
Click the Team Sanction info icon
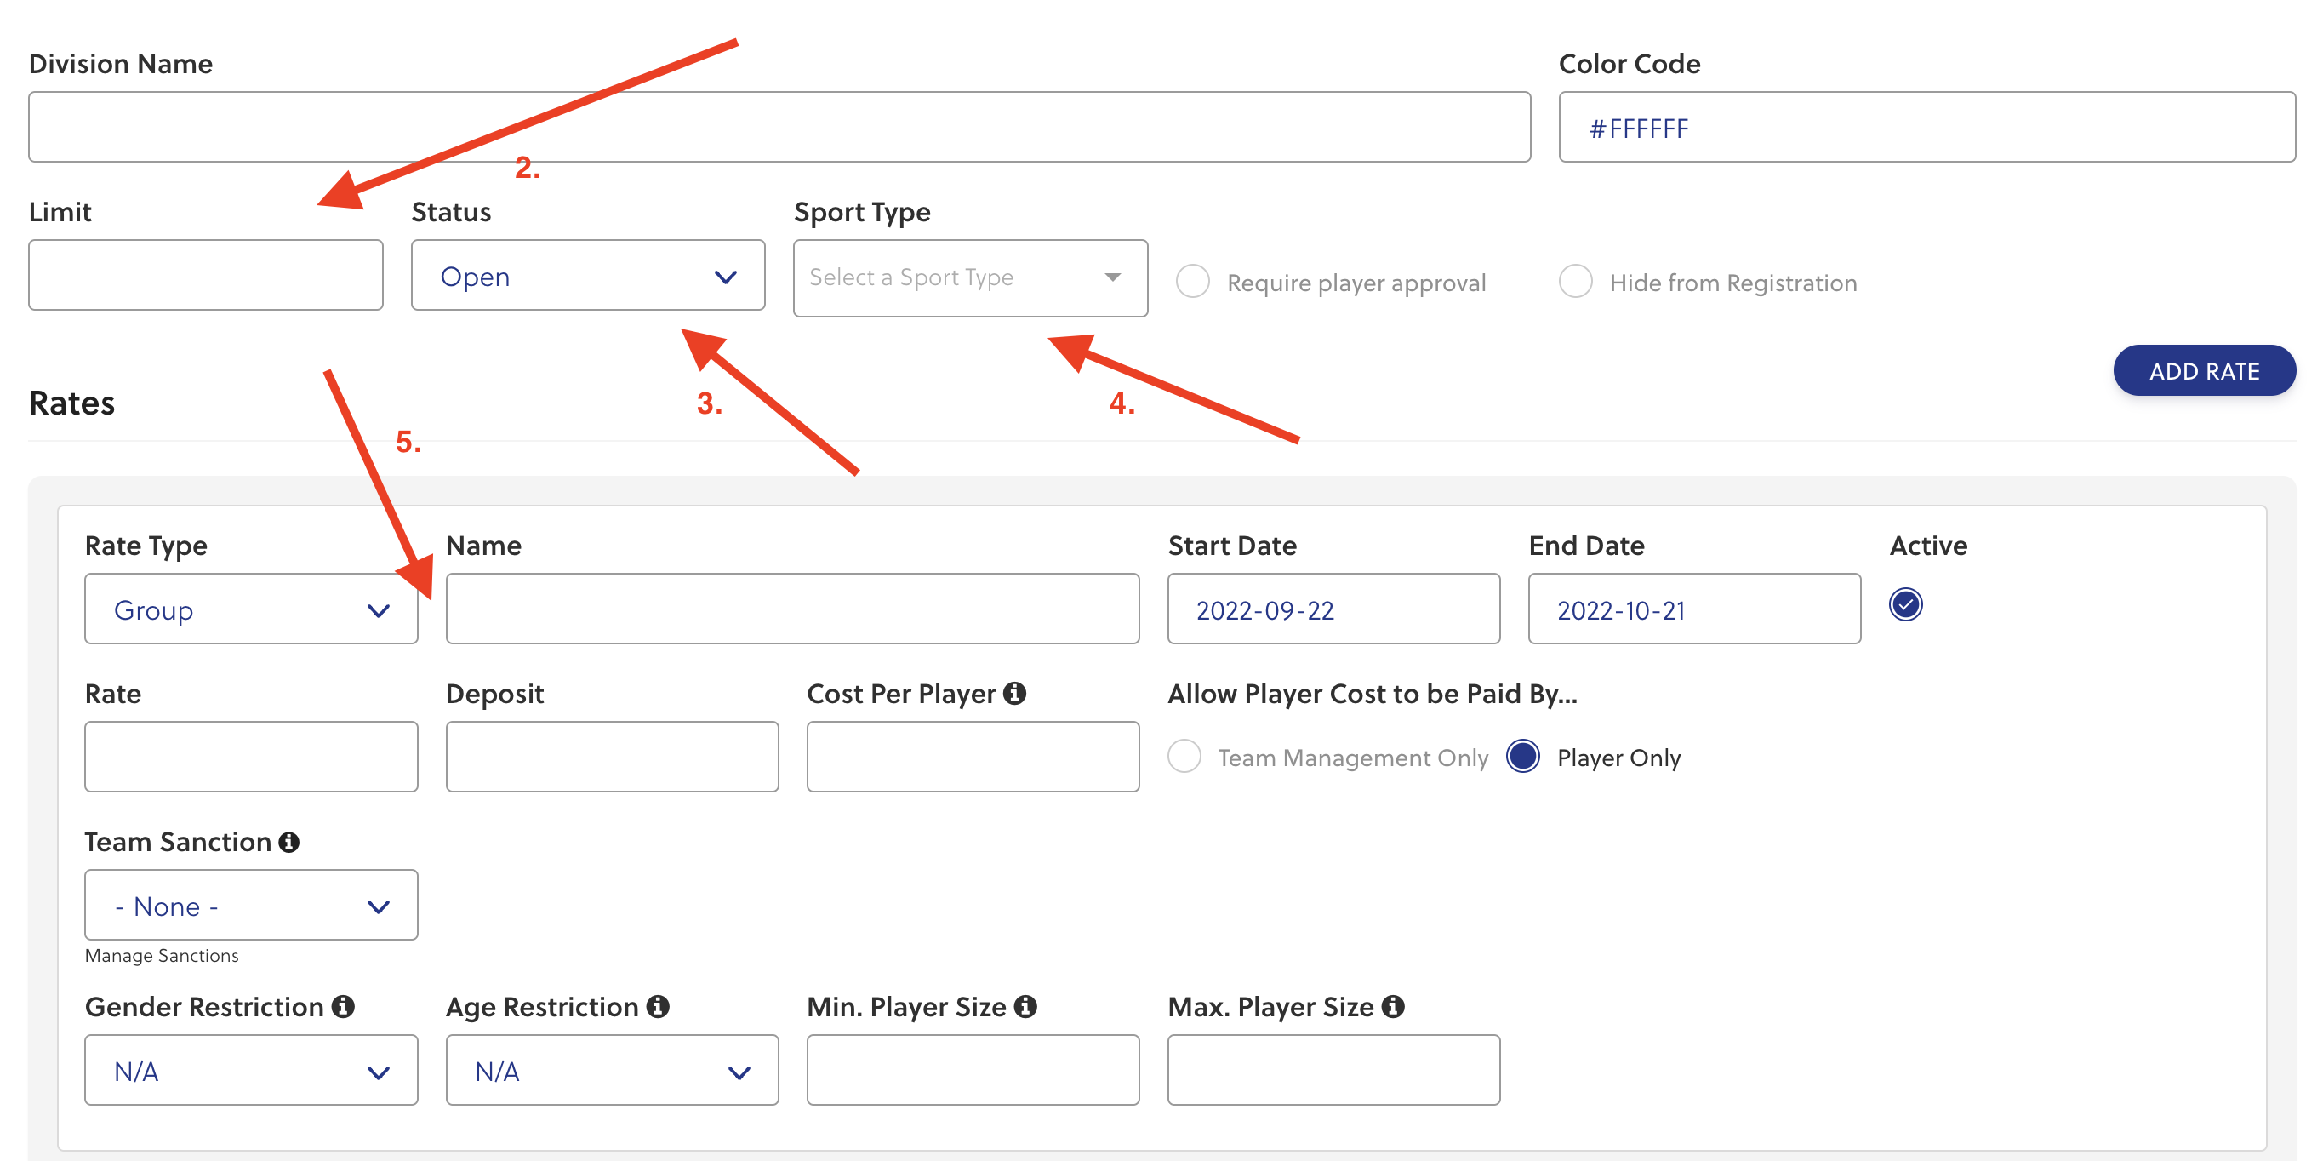click(x=288, y=842)
